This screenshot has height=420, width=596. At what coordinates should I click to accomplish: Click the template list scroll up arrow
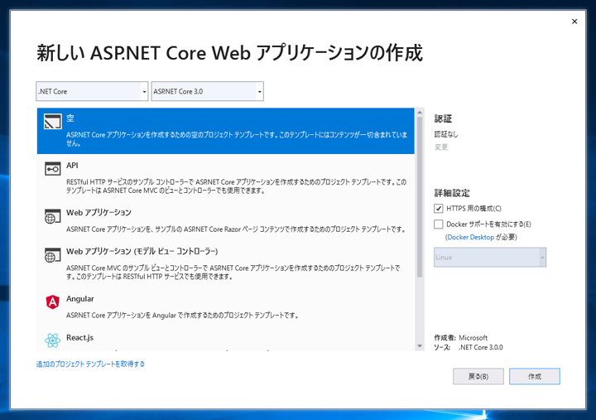tap(420, 112)
